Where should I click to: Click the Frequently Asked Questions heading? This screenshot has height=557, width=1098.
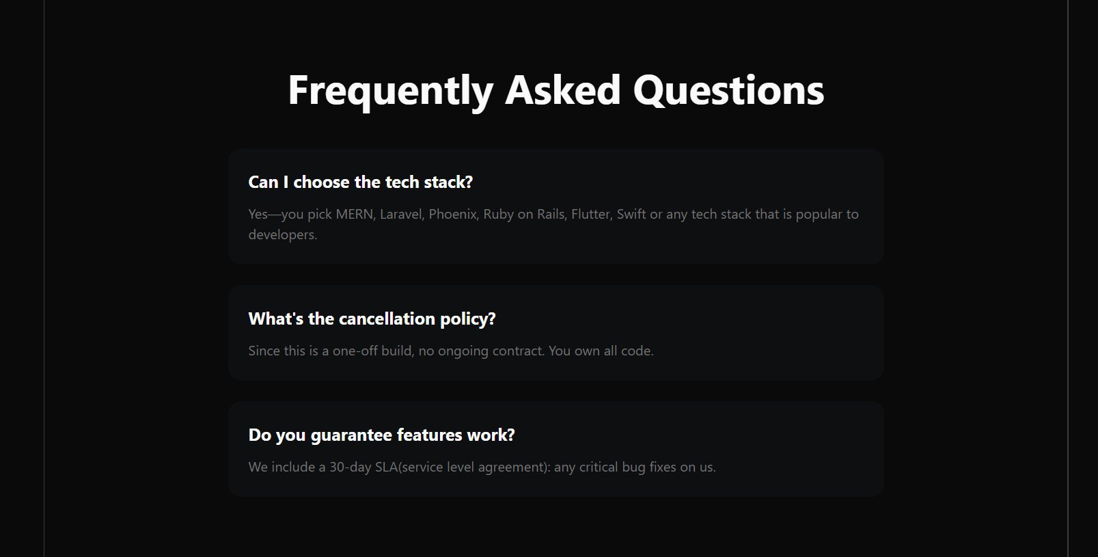tap(556, 90)
